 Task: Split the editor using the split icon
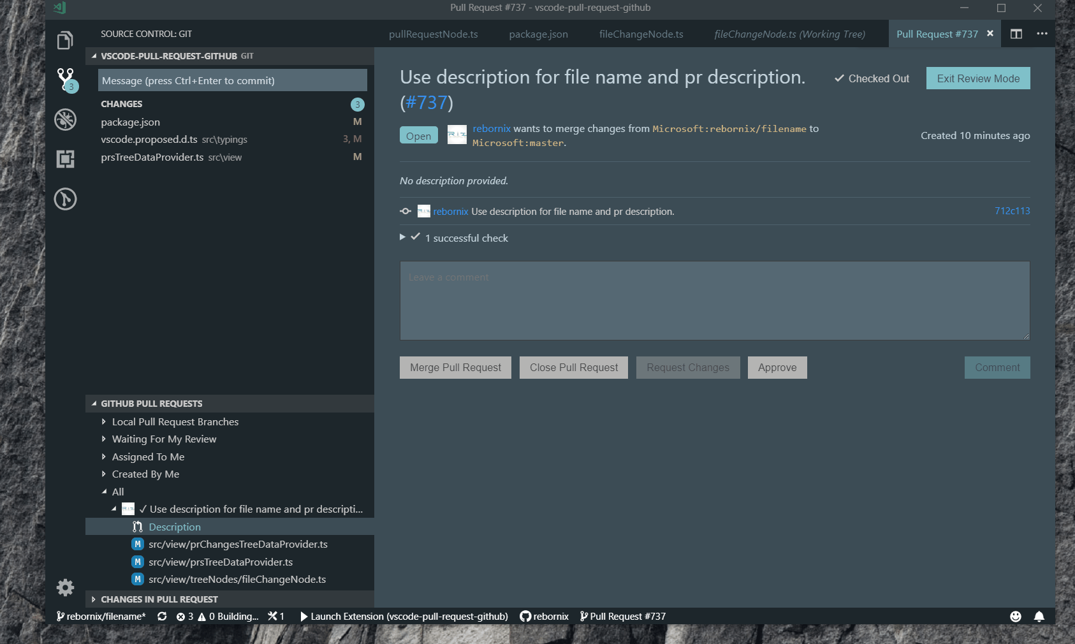point(1016,34)
